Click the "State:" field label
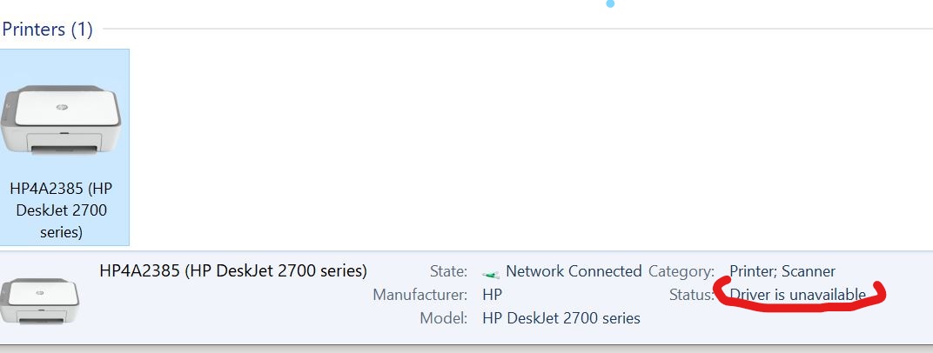Image resolution: width=933 pixels, height=353 pixels. 448,271
